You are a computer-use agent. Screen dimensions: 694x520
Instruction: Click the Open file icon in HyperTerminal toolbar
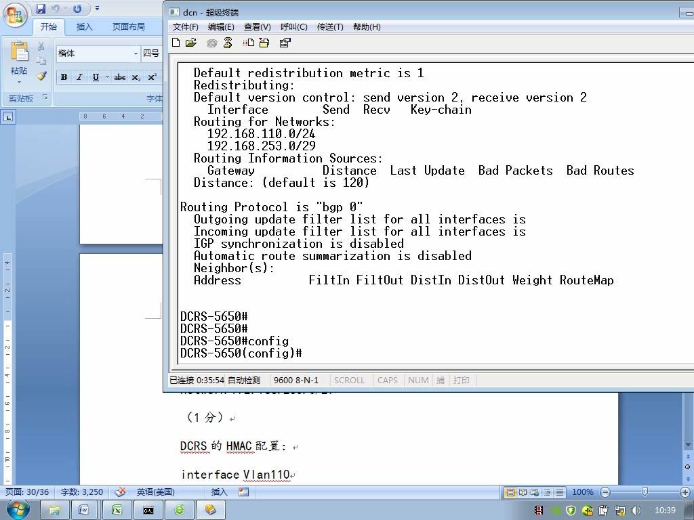[x=191, y=43]
